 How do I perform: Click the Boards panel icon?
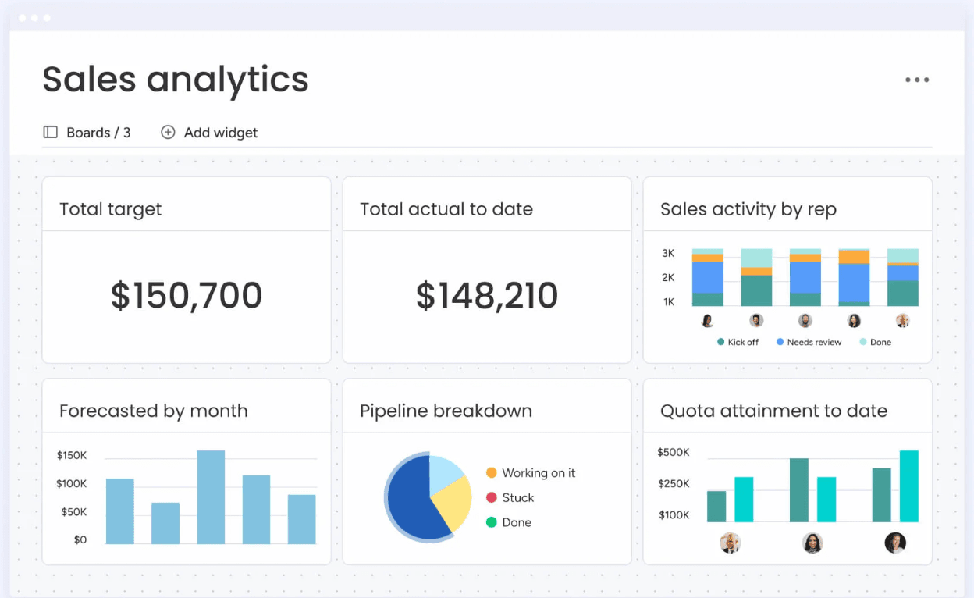[x=51, y=133]
